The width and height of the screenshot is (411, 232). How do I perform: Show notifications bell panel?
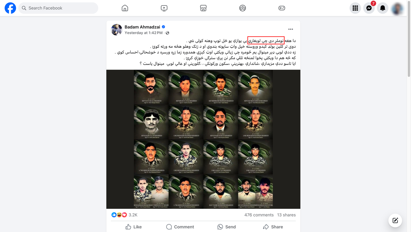383,8
